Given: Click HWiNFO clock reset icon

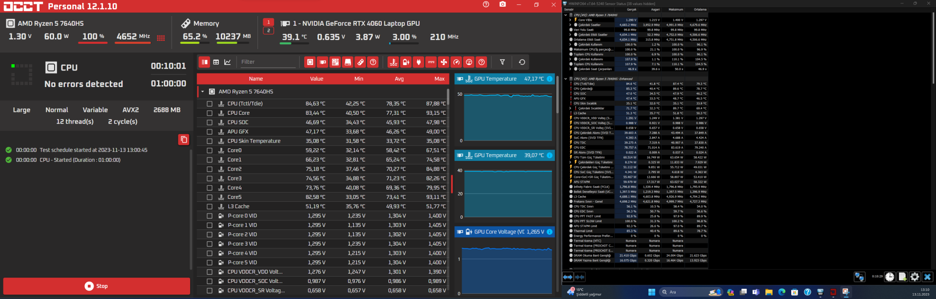Looking at the screenshot, I should coord(890,277).
